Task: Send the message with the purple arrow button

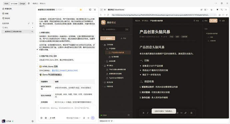Action: coord(93,118)
